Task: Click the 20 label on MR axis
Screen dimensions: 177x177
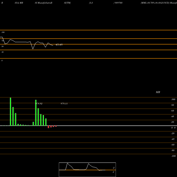Action: 173,122
